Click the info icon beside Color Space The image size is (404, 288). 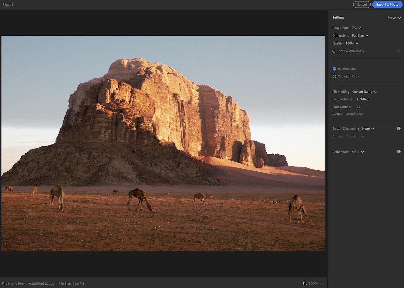399,152
